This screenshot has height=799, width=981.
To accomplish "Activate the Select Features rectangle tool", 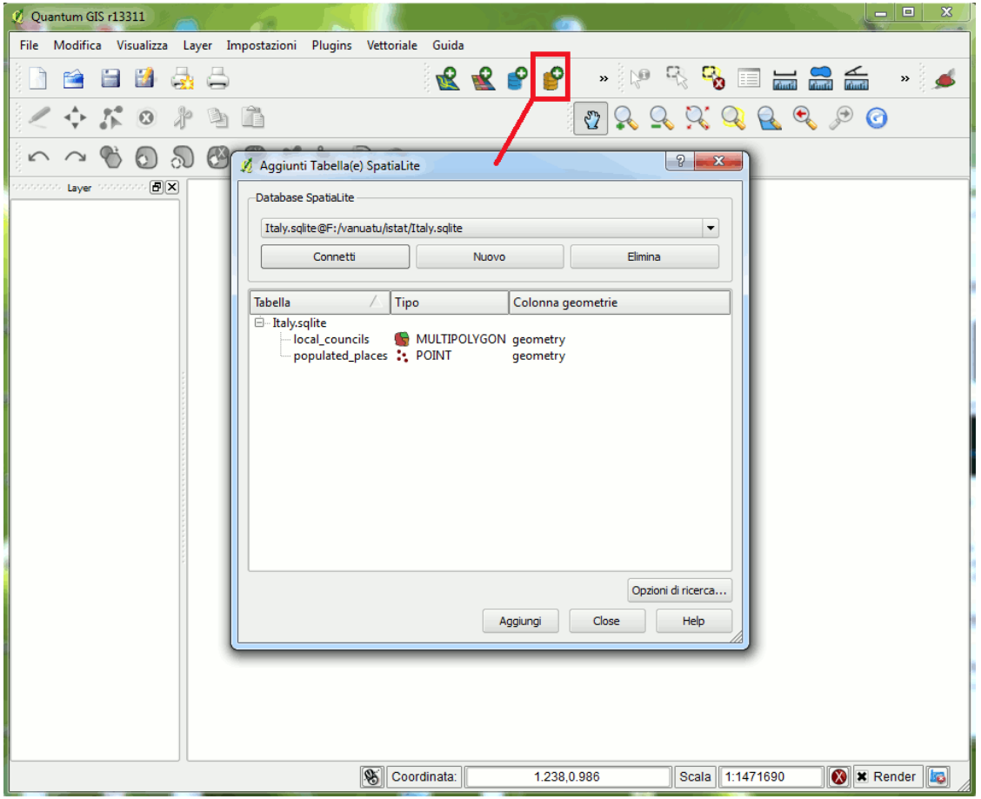I will pos(677,79).
